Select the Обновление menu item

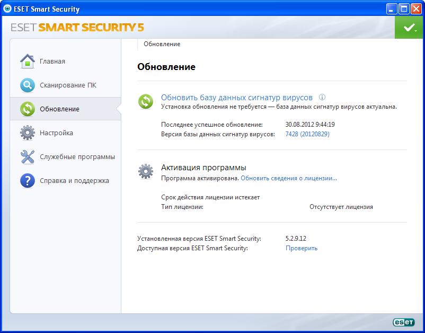(x=65, y=109)
